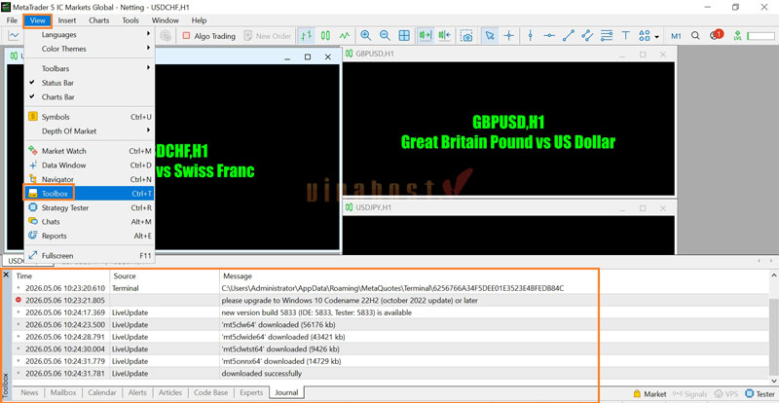Toggle chart shift icon
This screenshot has width=779, height=403.
click(444, 35)
